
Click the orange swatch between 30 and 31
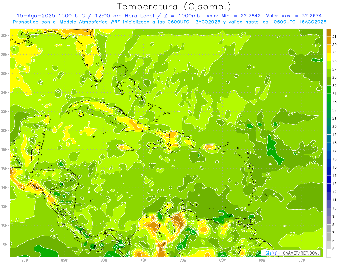tap(329, 40)
